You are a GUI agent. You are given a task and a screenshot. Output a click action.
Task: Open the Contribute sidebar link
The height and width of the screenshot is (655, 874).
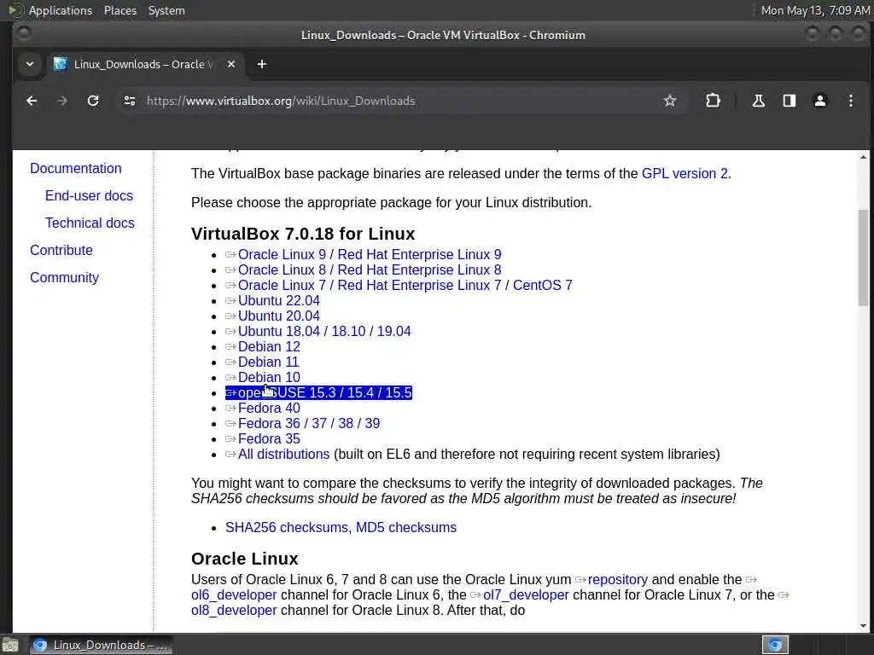tap(61, 250)
